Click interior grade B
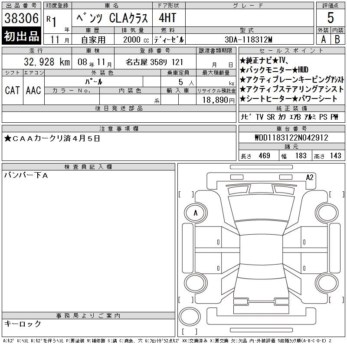This screenshot has width=347, height=347. (337, 39)
